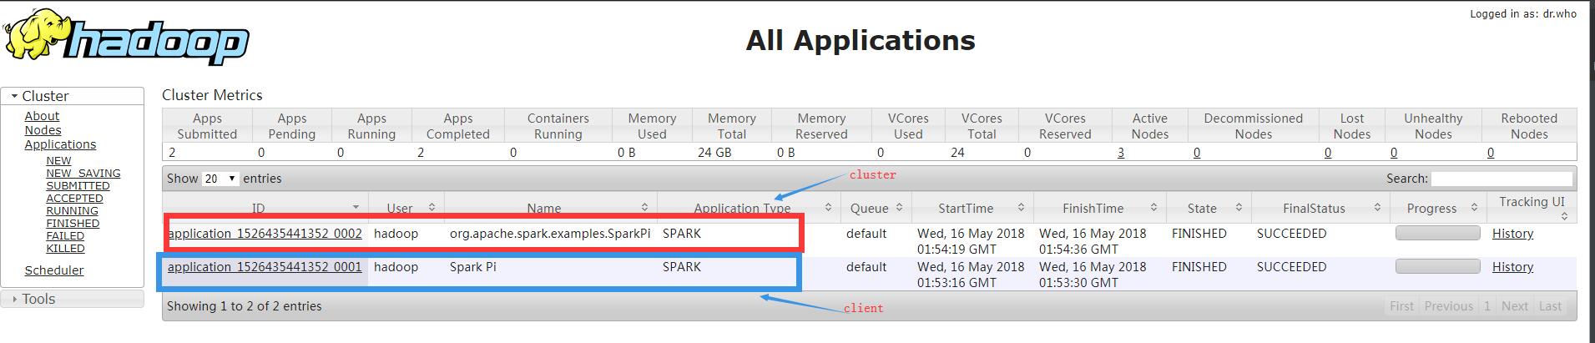The image size is (1595, 343).
Task: Open application_1526435441352_0002 details link
Action: pyautogui.click(x=265, y=234)
